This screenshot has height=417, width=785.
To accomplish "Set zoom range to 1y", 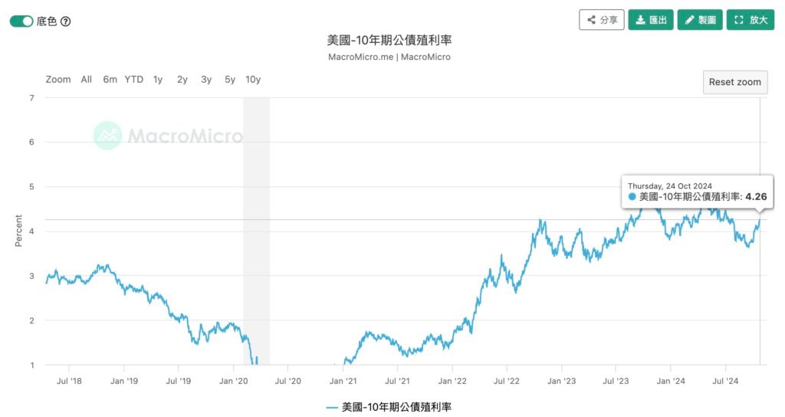I will (x=158, y=79).
